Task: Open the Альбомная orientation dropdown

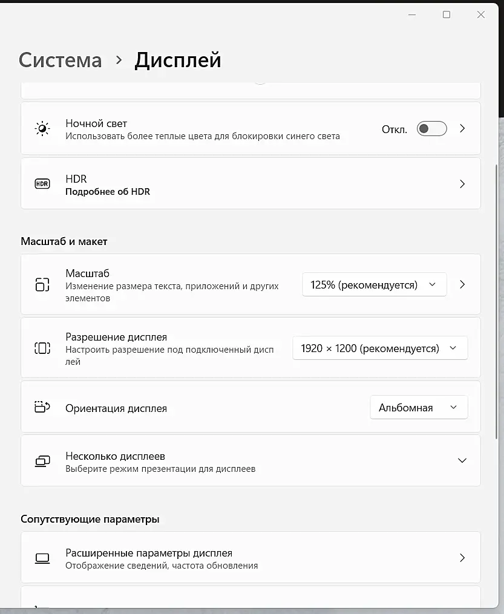Action: pos(419,408)
